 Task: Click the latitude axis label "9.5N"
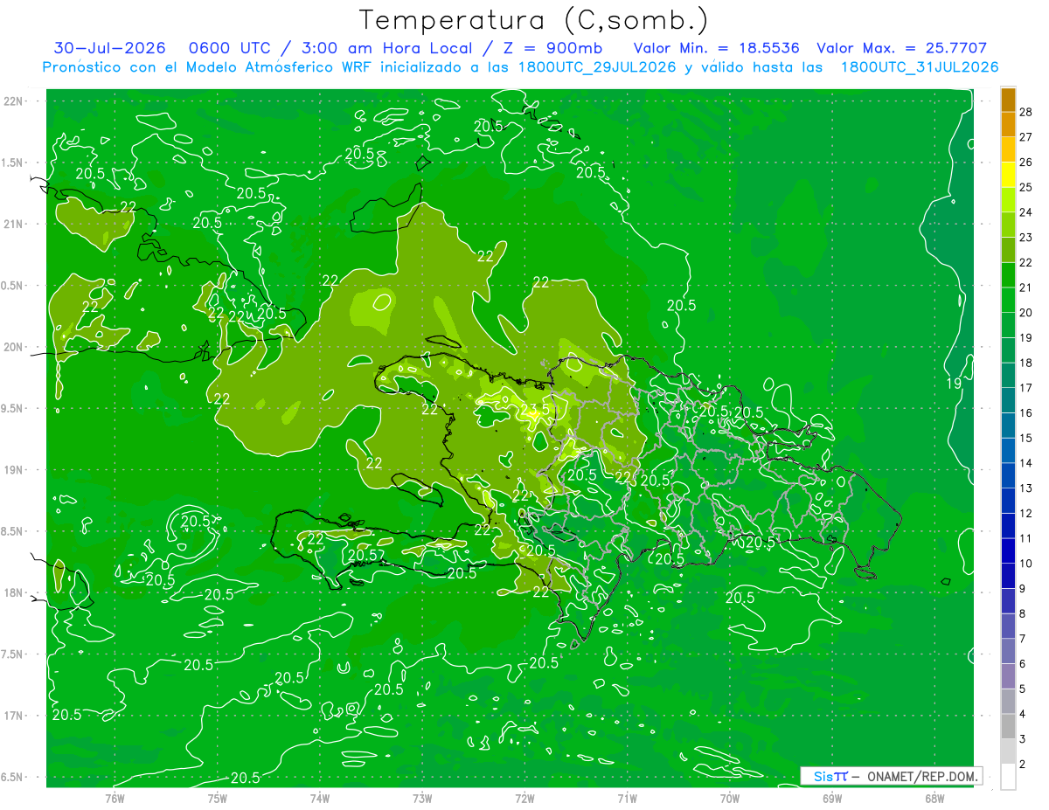tap(13, 408)
